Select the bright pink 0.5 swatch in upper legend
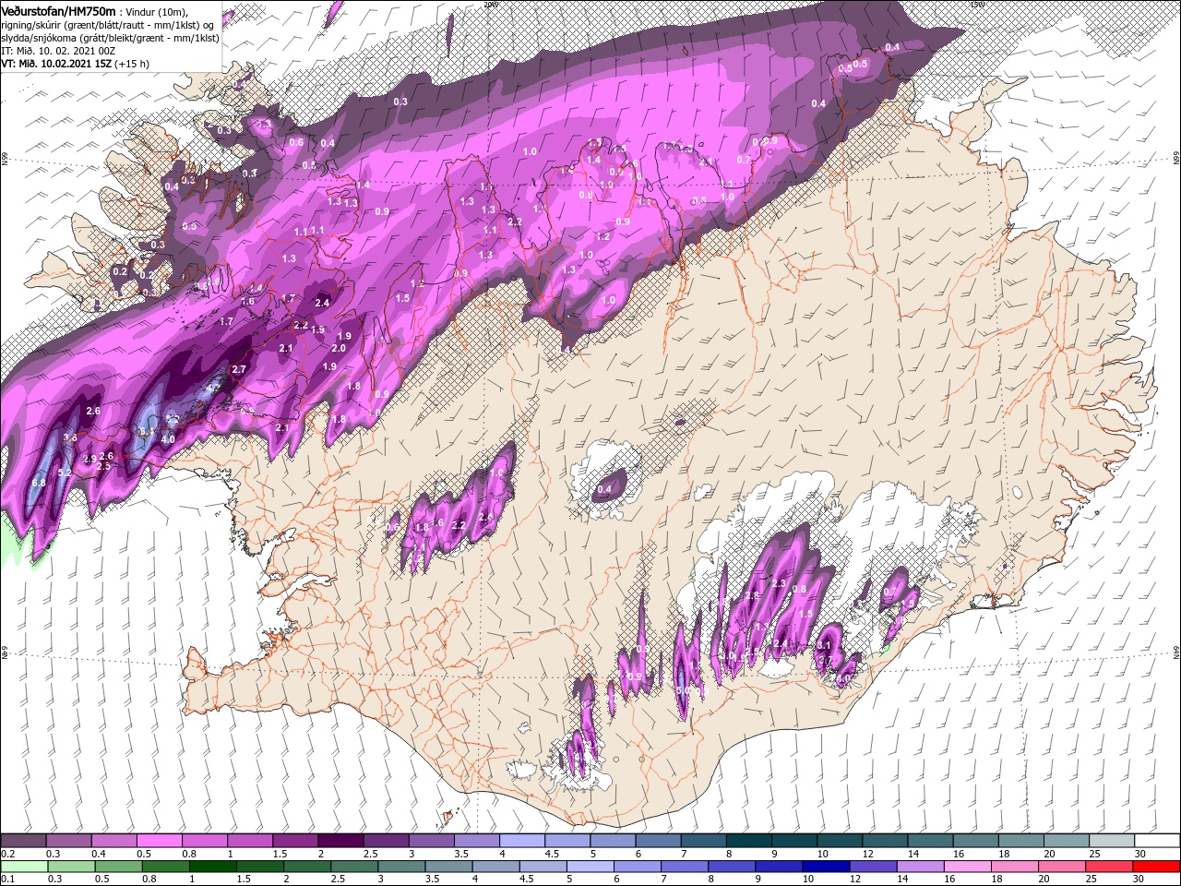The height and width of the screenshot is (886, 1181). click(160, 841)
